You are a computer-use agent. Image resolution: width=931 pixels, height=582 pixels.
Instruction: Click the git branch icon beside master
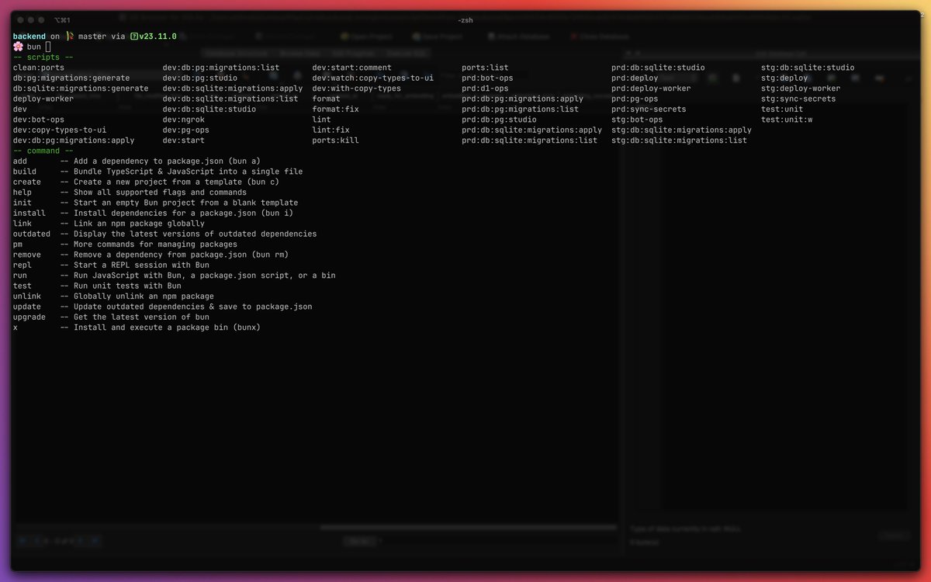coord(70,36)
